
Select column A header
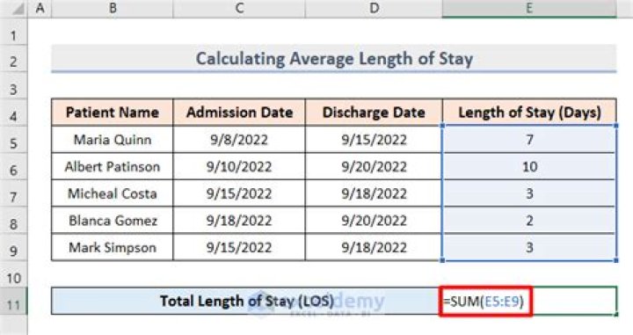point(40,9)
